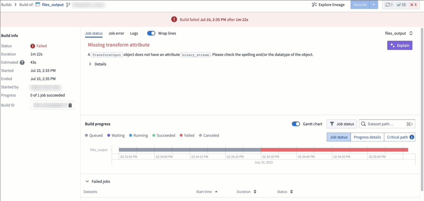The width and height of the screenshot is (424, 201).
Task: Copy the Build ID with clipboard icon
Action: [70, 105]
